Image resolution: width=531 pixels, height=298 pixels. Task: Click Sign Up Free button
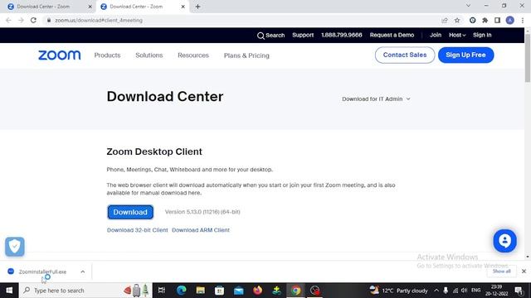tap(465, 55)
